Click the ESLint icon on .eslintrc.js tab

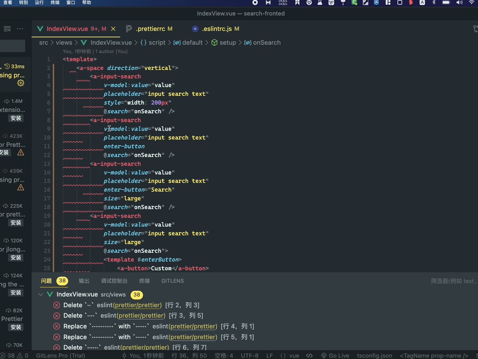tap(195, 29)
